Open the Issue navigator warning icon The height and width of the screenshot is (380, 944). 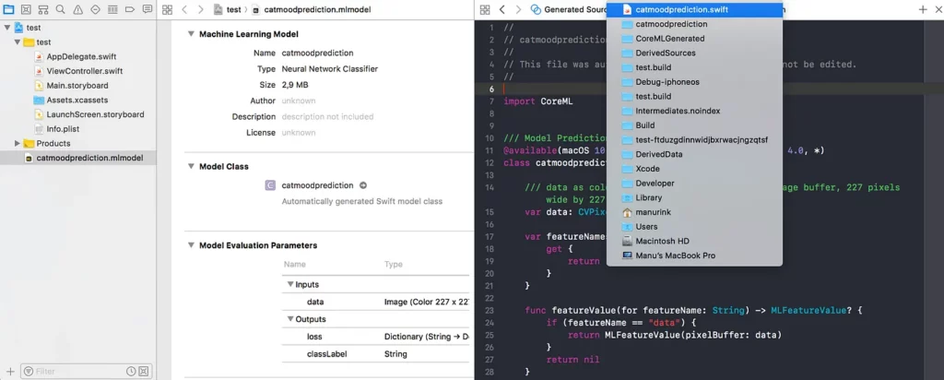click(x=77, y=9)
